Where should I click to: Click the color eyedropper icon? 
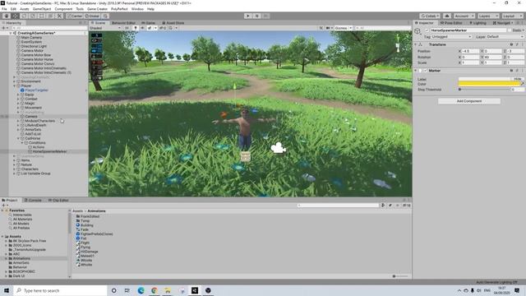tap(523, 84)
